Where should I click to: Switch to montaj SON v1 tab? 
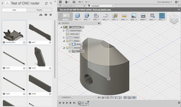pyautogui.click(x=69, y=6)
